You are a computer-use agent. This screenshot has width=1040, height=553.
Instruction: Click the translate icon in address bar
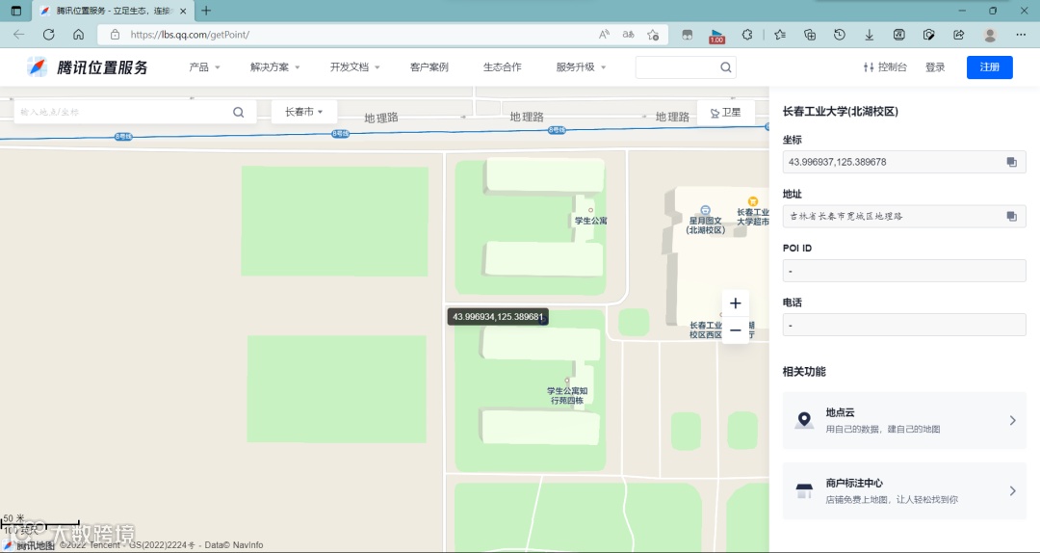pos(628,35)
